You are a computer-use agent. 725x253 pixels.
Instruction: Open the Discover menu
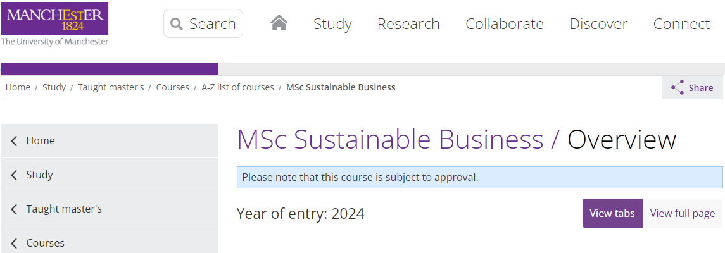coord(598,23)
